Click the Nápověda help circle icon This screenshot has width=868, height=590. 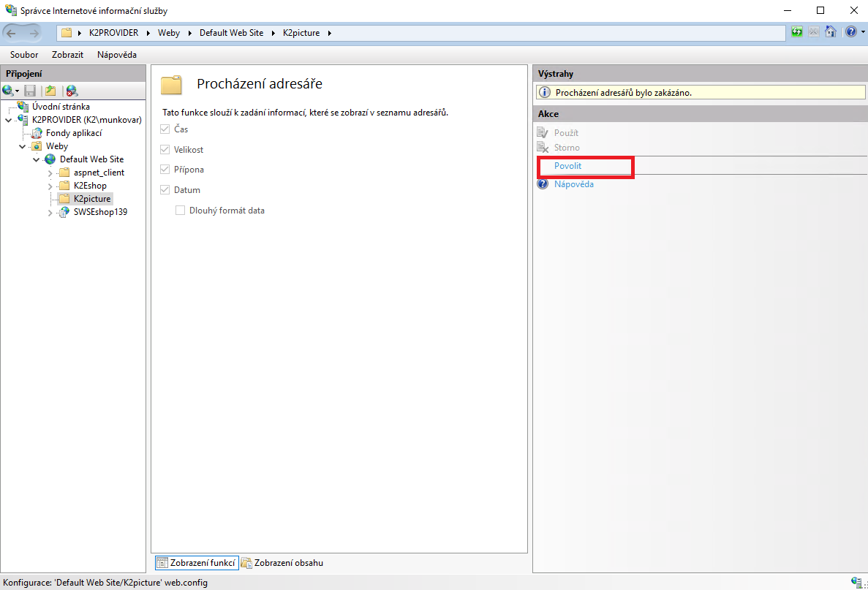pyautogui.click(x=543, y=184)
